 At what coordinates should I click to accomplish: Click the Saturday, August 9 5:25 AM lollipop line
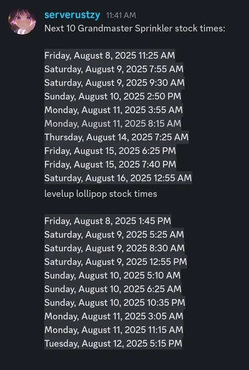pos(114,234)
